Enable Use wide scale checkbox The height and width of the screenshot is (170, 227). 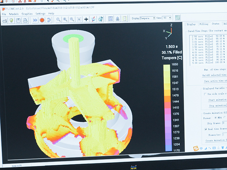205,94
